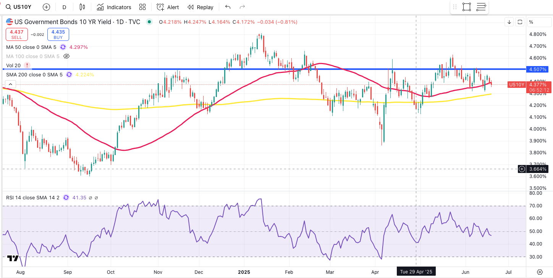This screenshot has height=278, width=553.
Task: Click the RSI 70.00 axis label
Action: (536, 206)
